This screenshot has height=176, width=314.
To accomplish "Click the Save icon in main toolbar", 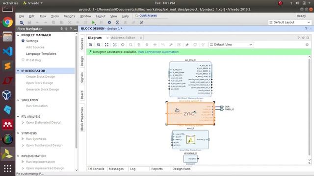I will [x=29, y=22].
